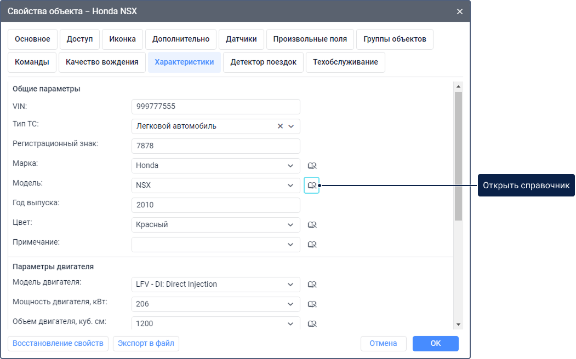Open the directory icon next to Примечание
Screen dimensions: 576x359
[312, 245]
